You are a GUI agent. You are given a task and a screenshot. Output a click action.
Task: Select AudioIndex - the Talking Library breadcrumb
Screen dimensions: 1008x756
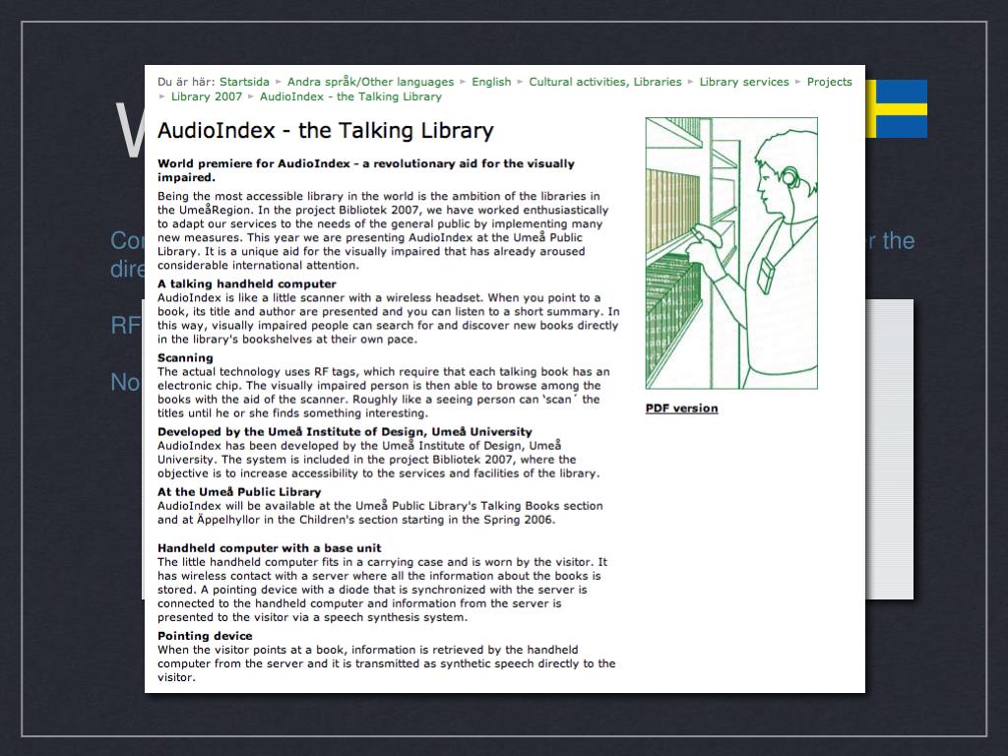[x=350, y=96]
